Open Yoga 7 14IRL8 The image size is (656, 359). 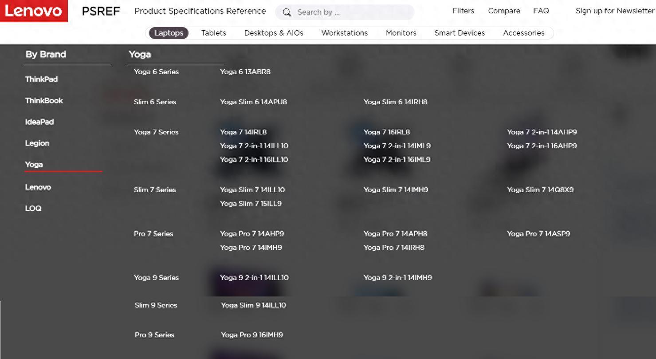[x=243, y=132]
